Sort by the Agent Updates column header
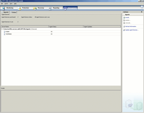This screenshot has width=144, height=113. [x=102, y=27]
